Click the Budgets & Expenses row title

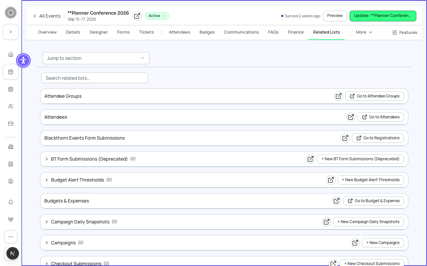(67, 201)
